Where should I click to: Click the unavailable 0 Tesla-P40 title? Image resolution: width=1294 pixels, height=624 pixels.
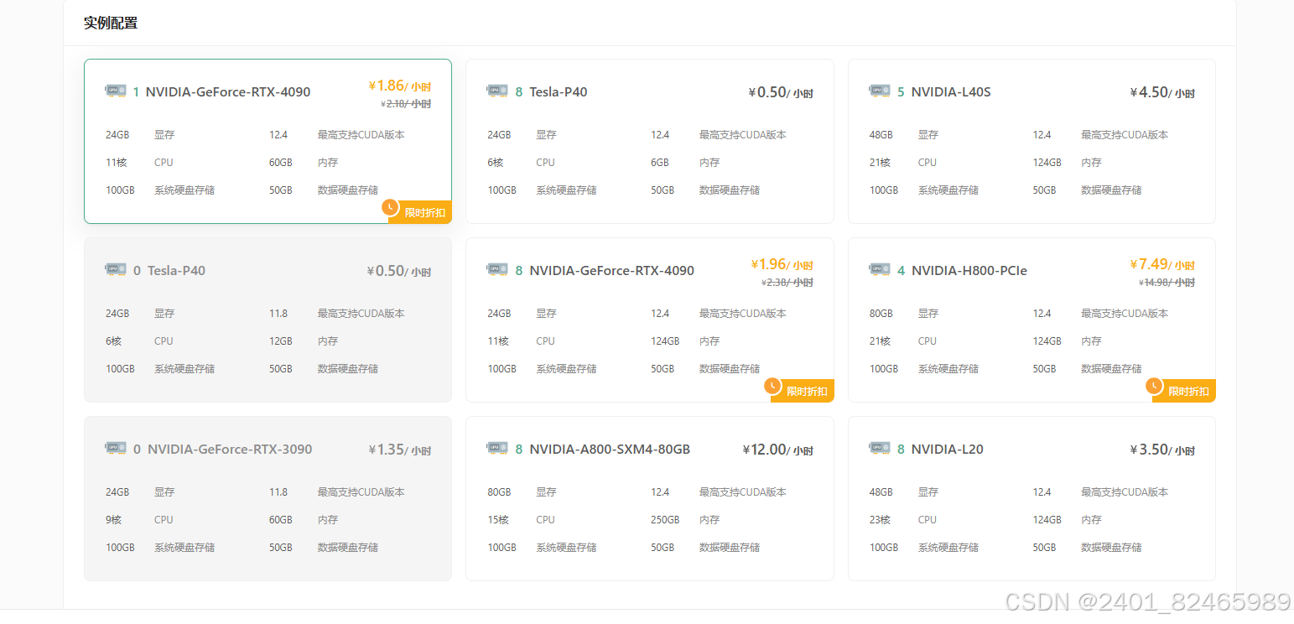coord(169,271)
